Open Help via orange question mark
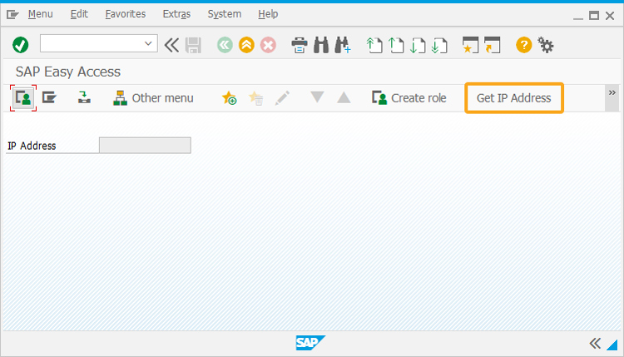This screenshot has height=357, width=624. [523, 45]
